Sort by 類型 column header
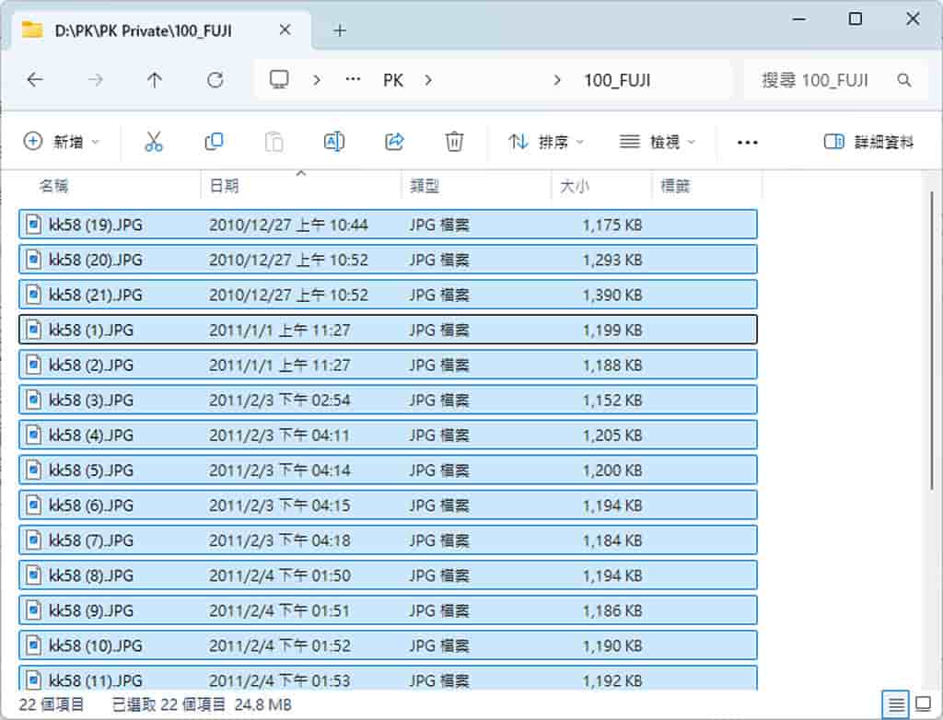 point(476,186)
